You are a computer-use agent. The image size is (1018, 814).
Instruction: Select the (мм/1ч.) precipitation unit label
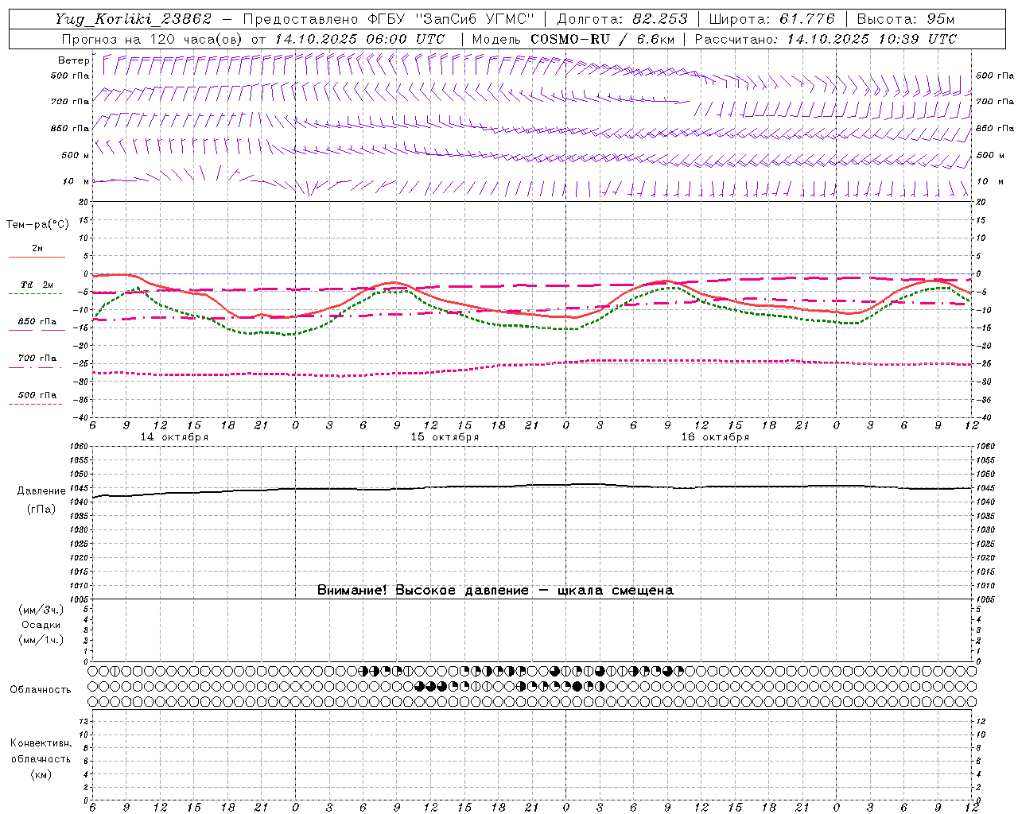[x=41, y=640]
